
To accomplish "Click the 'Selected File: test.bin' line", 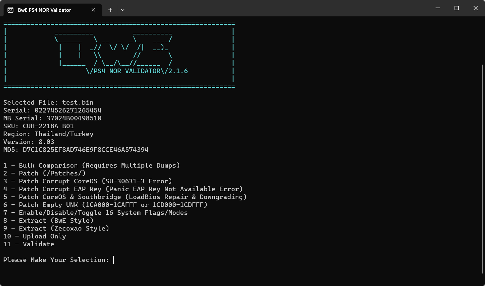I will (48, 103).
